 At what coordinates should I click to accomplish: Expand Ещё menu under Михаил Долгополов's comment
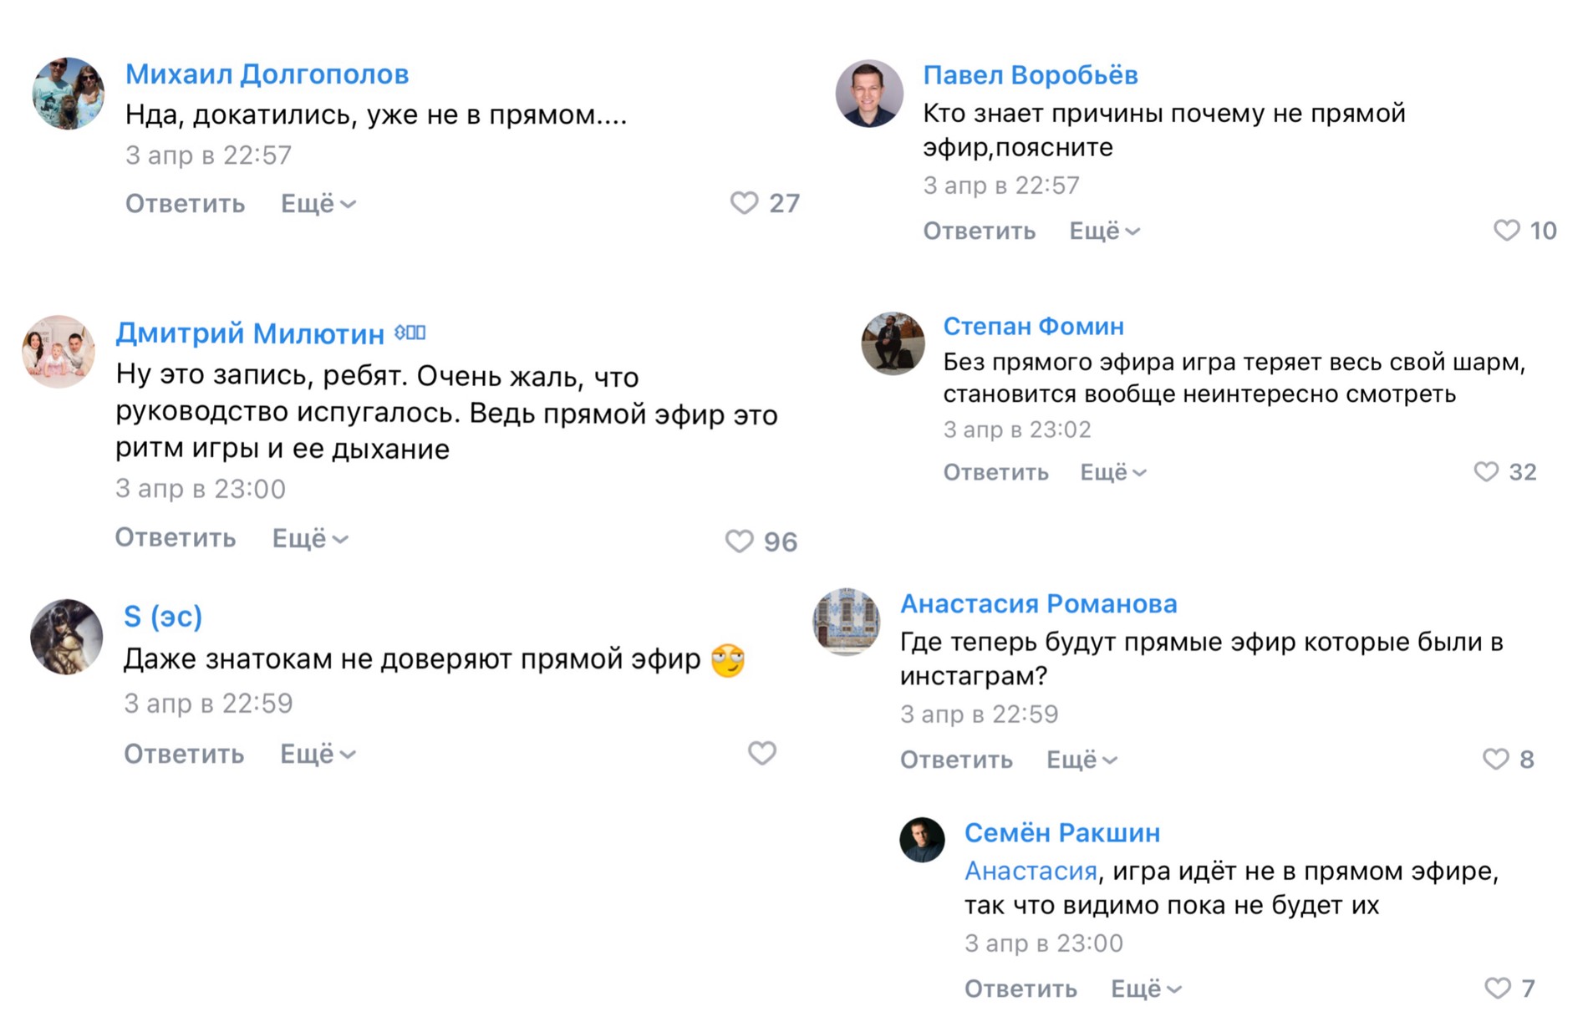318,204
